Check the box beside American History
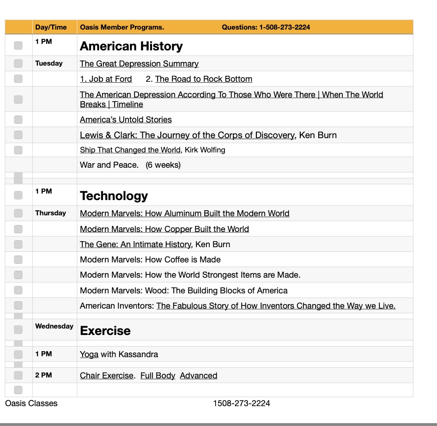This screenshot has height=426, width=437. 18,45
